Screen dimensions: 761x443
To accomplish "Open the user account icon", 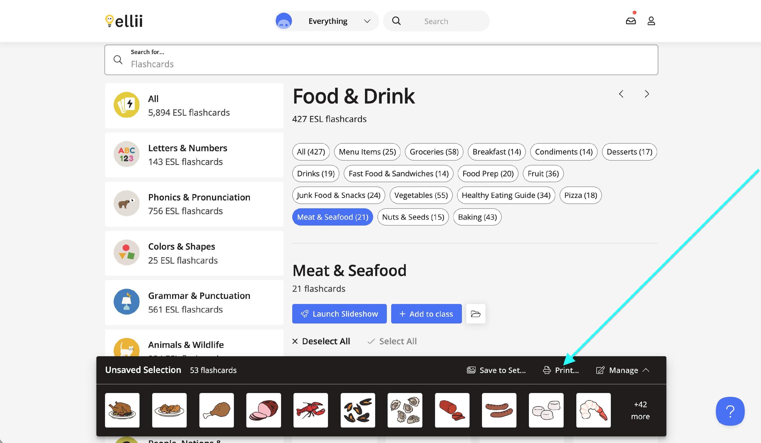I will coord(651,21).
